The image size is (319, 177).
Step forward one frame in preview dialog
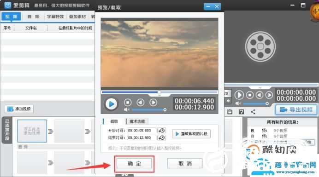[153, 103]
